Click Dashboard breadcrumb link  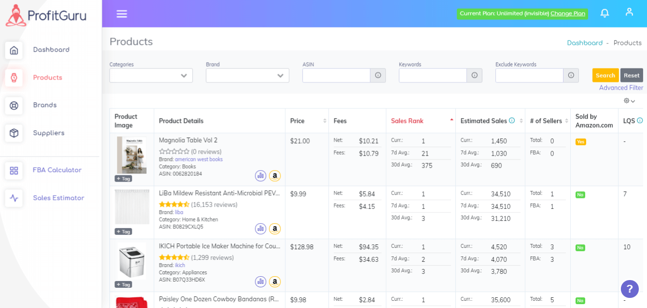pos(585,43)
